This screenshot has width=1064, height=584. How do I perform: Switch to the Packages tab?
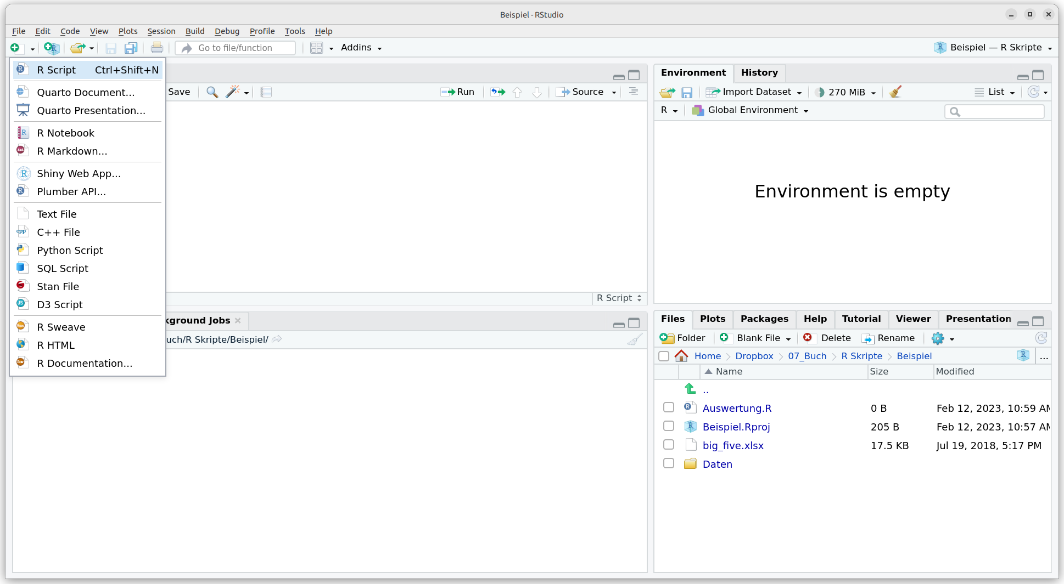764,319
